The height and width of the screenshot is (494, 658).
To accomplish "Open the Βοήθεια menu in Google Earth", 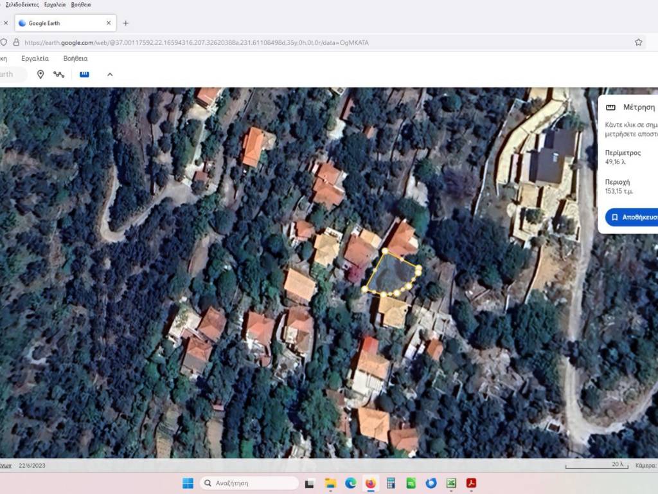I will 75,58.
